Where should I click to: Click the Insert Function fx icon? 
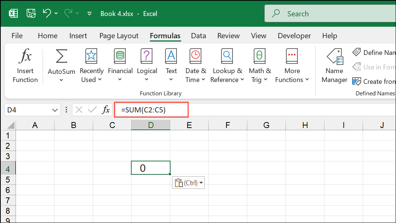[25, 57]
